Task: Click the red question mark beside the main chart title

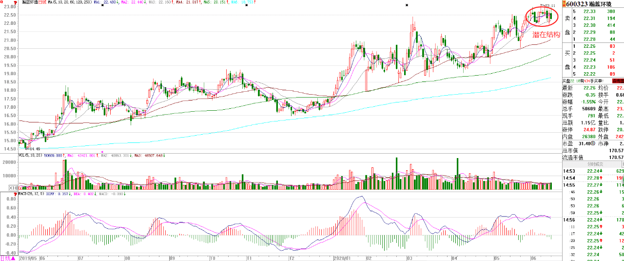Action: point(16,2)
